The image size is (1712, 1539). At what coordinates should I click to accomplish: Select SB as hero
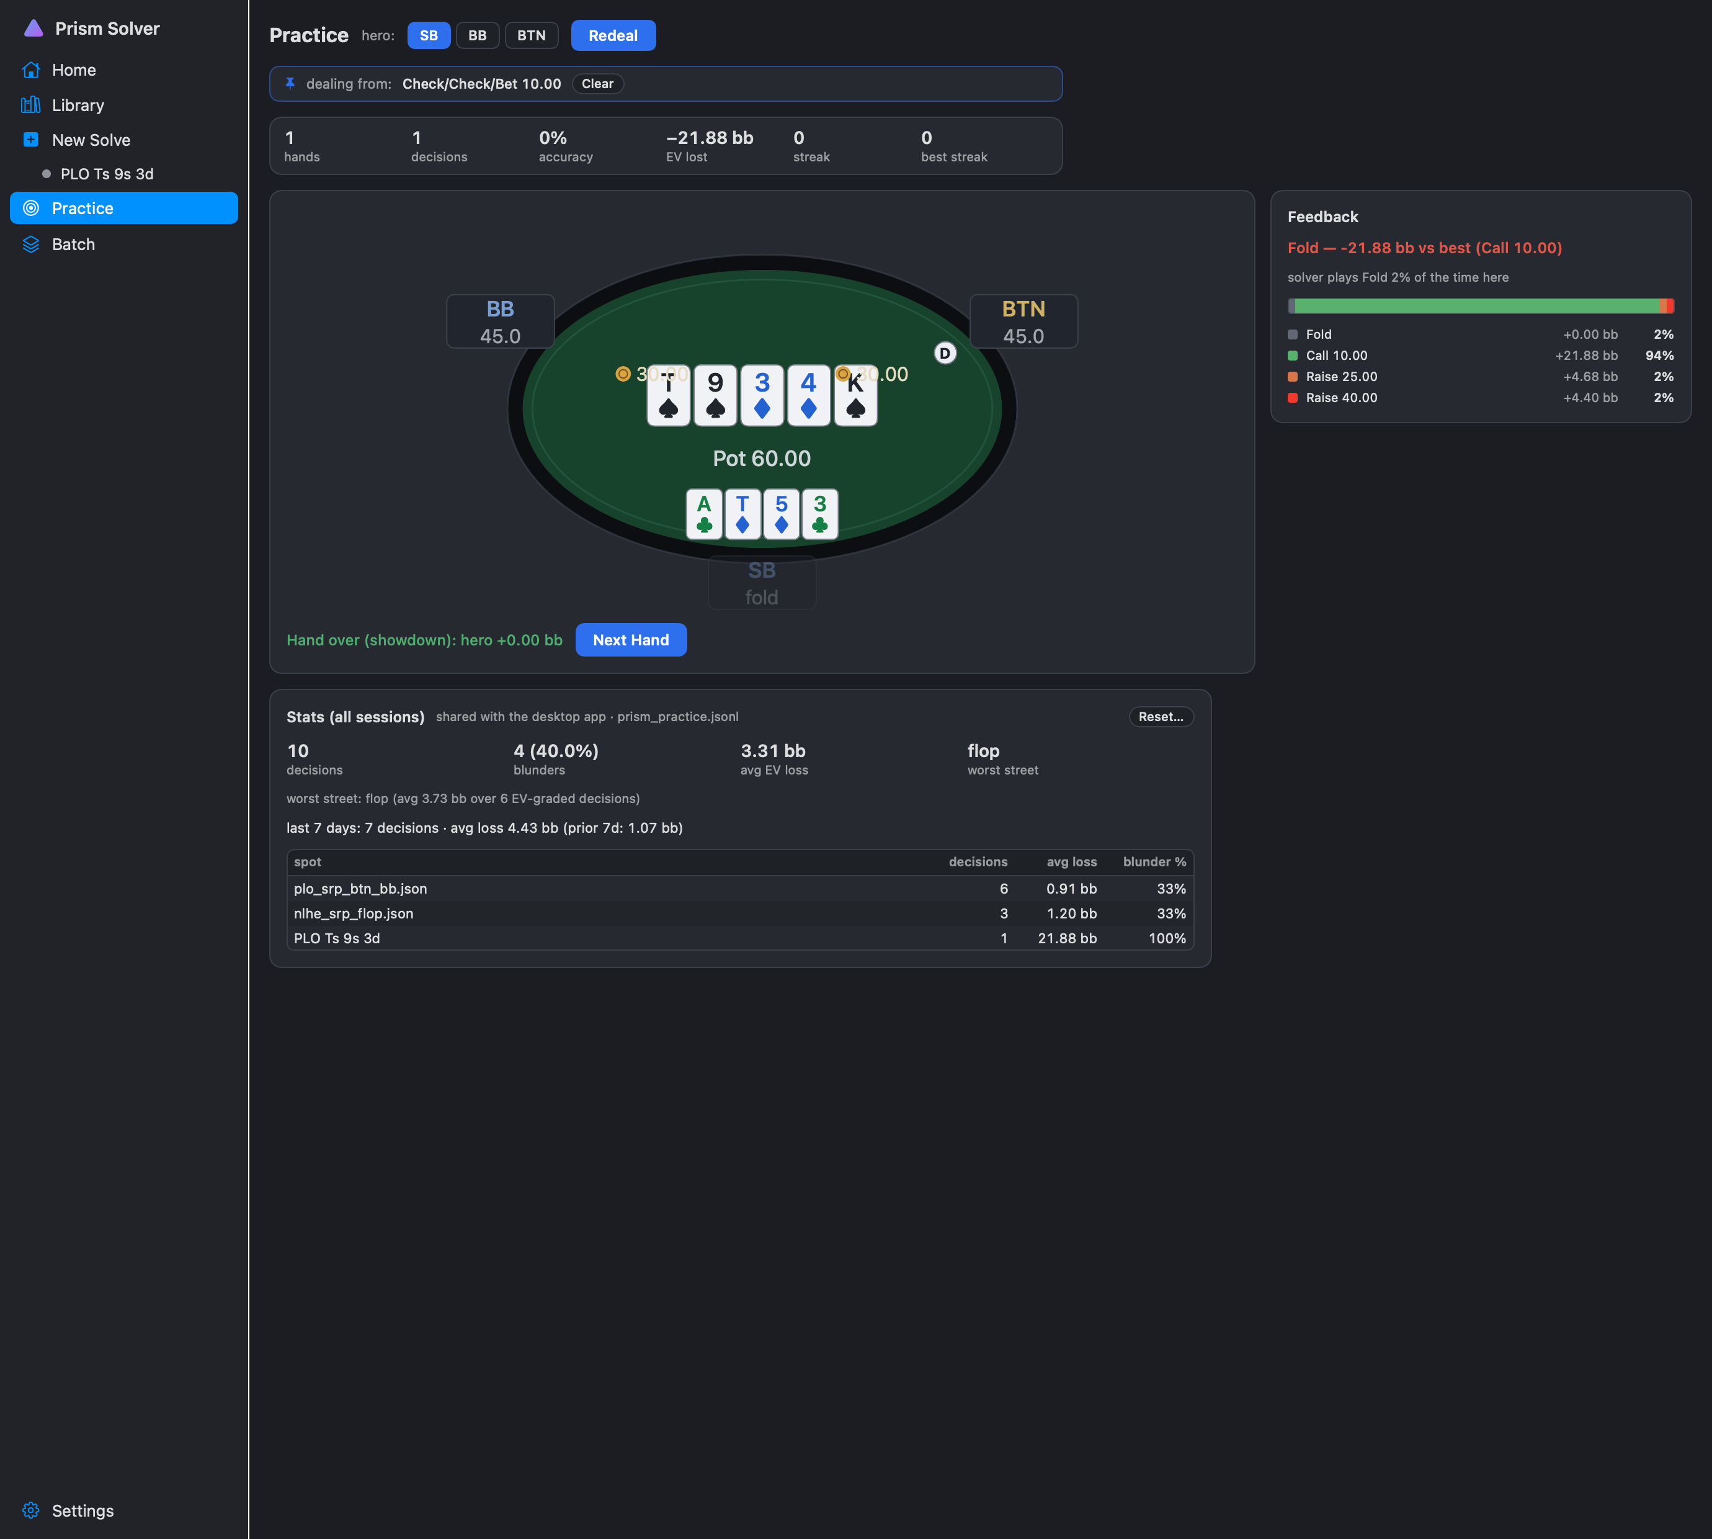[x=429, y=35]
